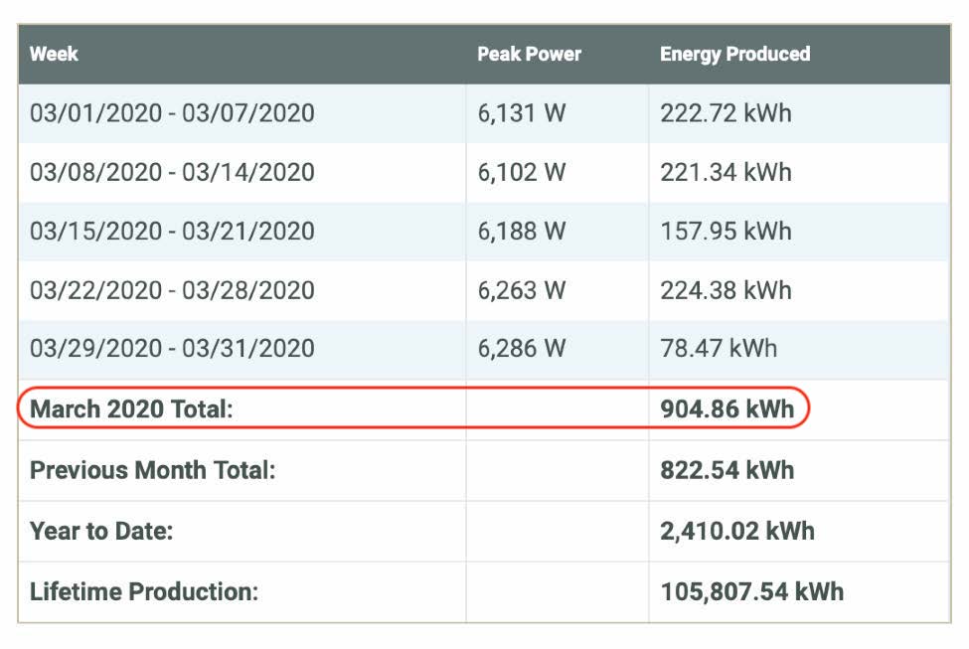Click peak power value 6,263 W

522,290
